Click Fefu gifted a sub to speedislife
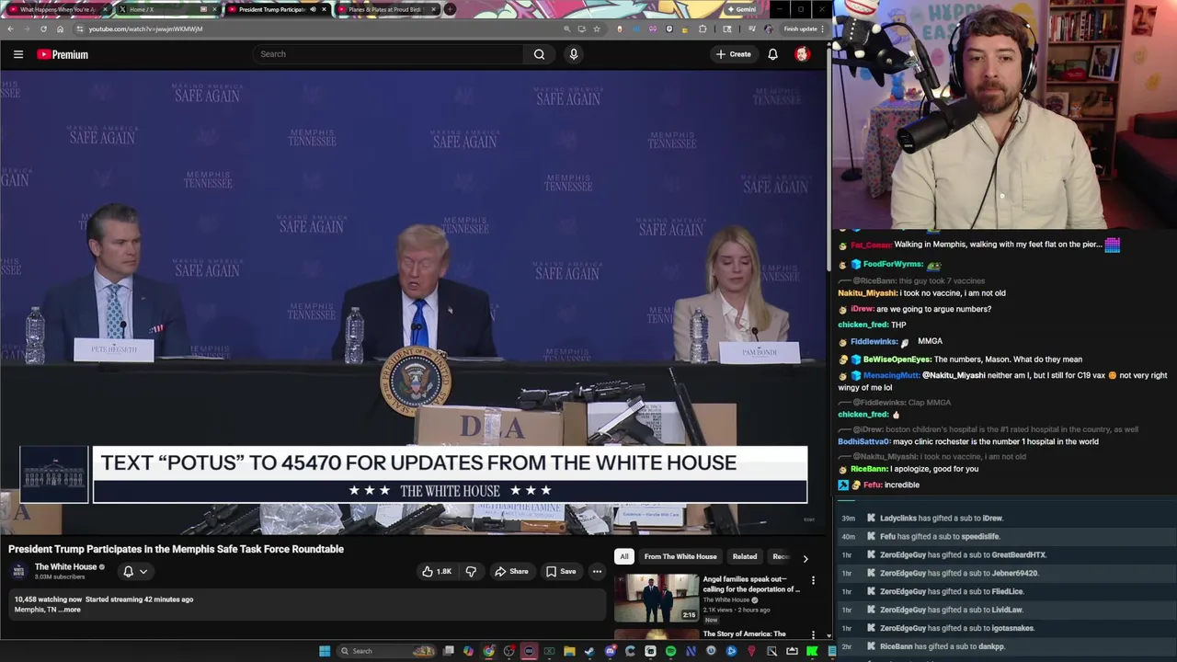 (939, 537)
